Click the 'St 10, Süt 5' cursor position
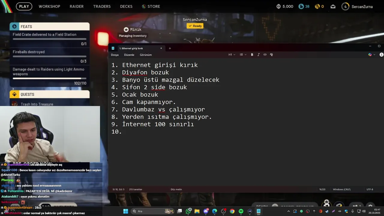Viewport: 384px width, 216px height. [x=118, y=189]
